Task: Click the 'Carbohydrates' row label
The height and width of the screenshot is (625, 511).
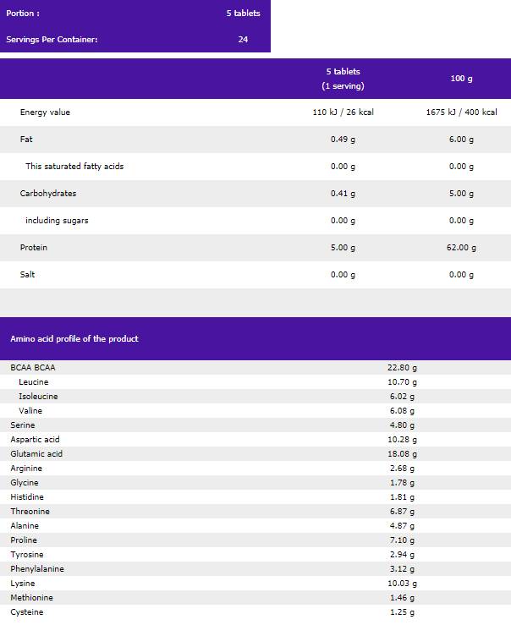Action: point(48,194)
